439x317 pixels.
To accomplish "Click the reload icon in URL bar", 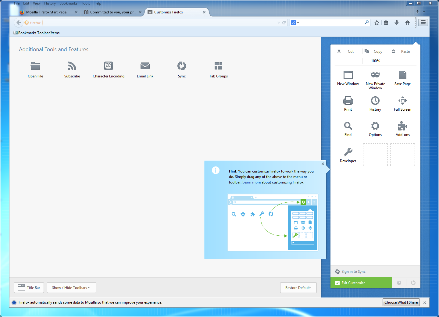I will pos(284,23).
